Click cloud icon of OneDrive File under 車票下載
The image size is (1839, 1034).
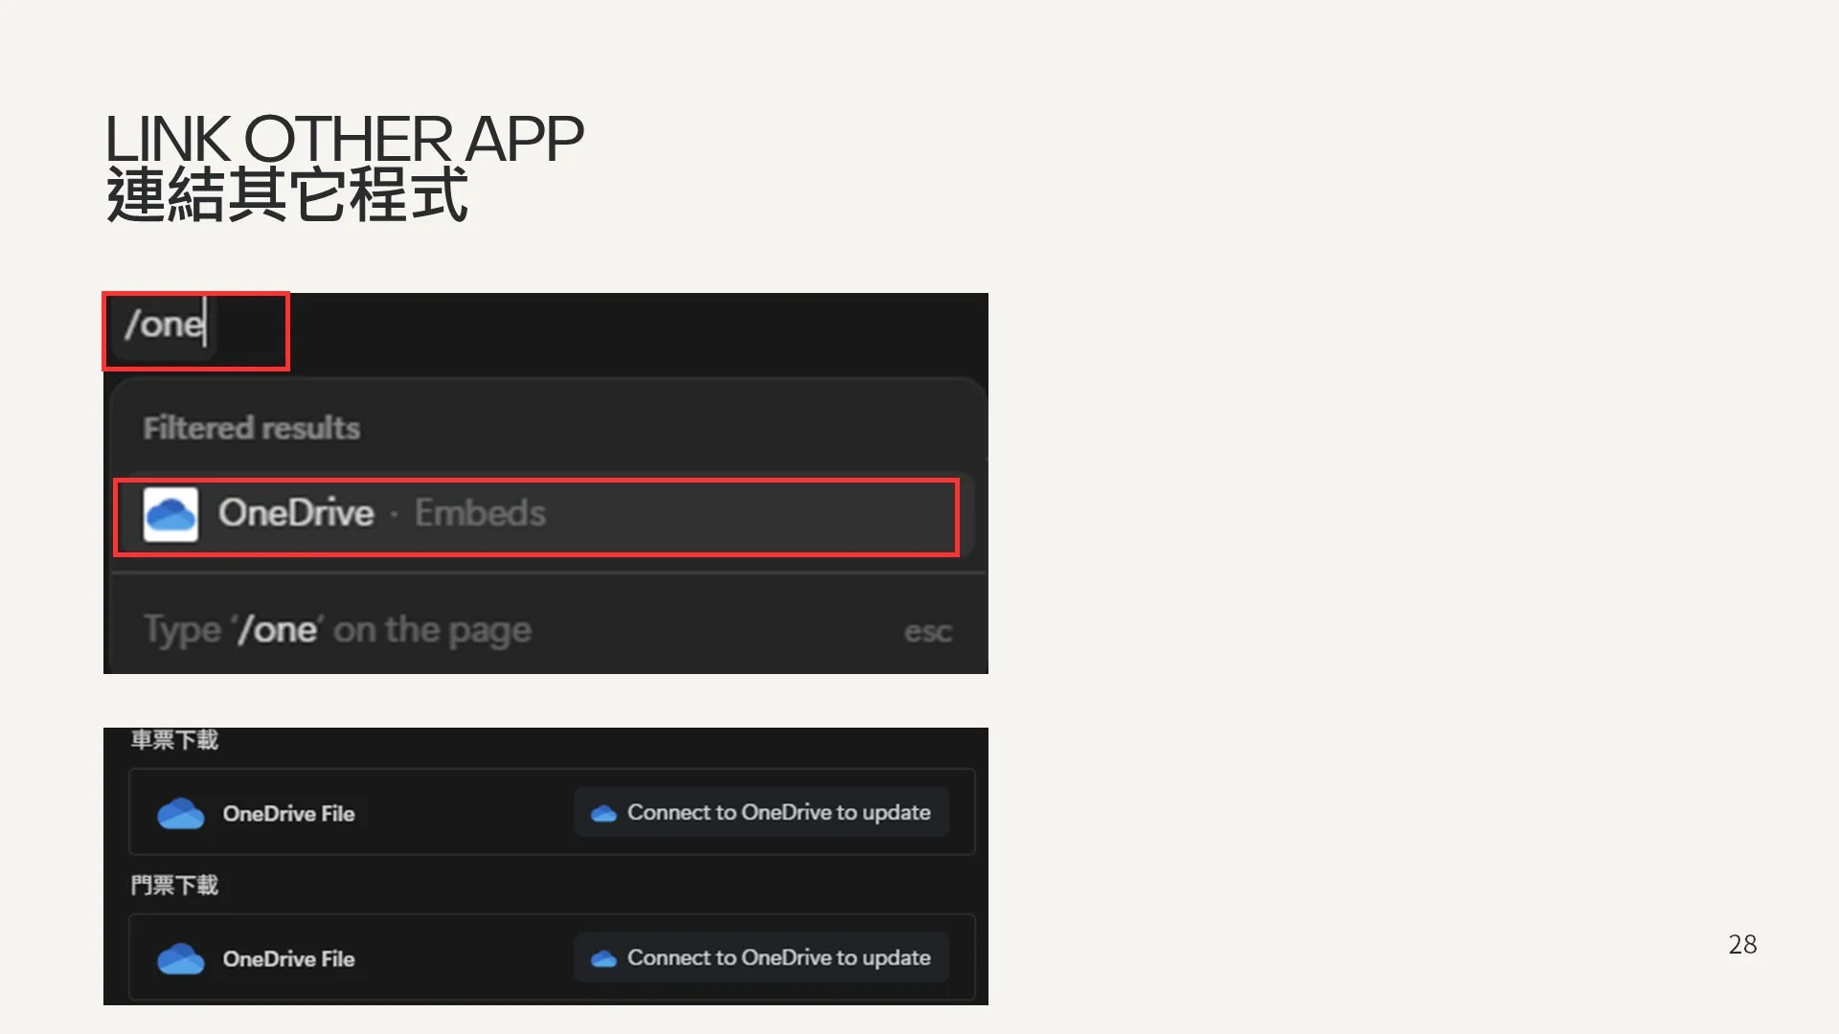tap(180, 814)
